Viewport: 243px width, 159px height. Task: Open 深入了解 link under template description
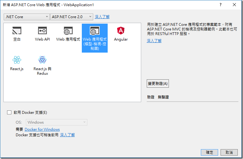click(x=154, y=41)
